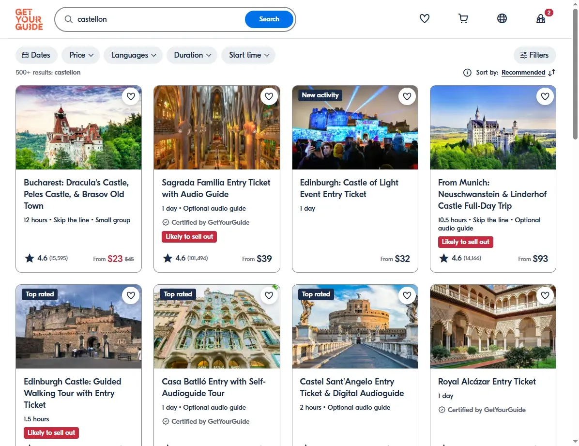Click the Royal Alcázar courtyard photo
The image size is (579, 446).
pos(493,326)
